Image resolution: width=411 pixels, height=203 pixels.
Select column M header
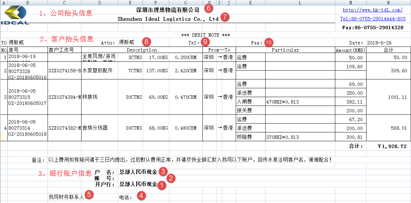[x=351, y=3]
